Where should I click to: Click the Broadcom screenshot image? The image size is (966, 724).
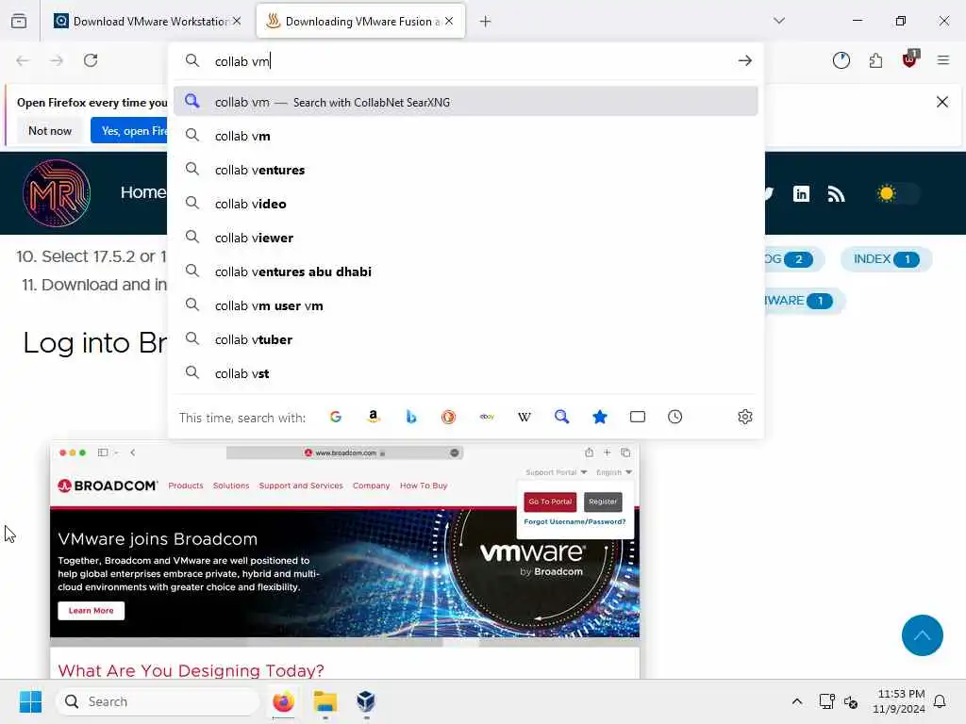pos(344,560)
